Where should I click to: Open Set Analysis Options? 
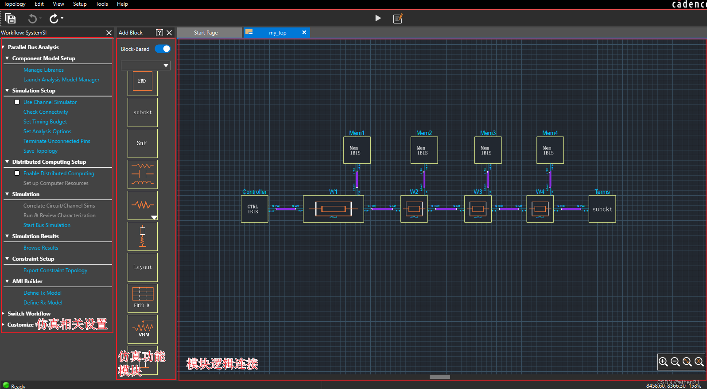[47, 131]
